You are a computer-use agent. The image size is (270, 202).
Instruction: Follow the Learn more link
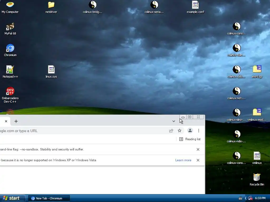coord(183,160)
